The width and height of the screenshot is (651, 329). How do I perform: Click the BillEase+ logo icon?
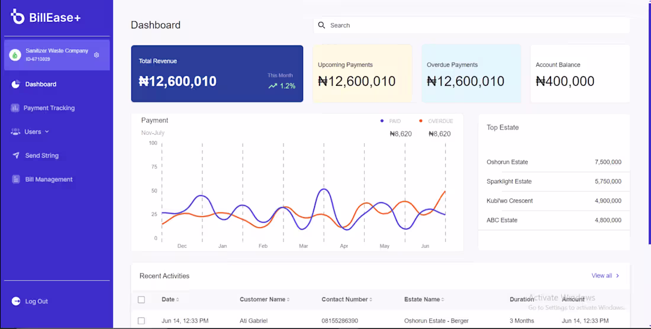coord(17,17)
